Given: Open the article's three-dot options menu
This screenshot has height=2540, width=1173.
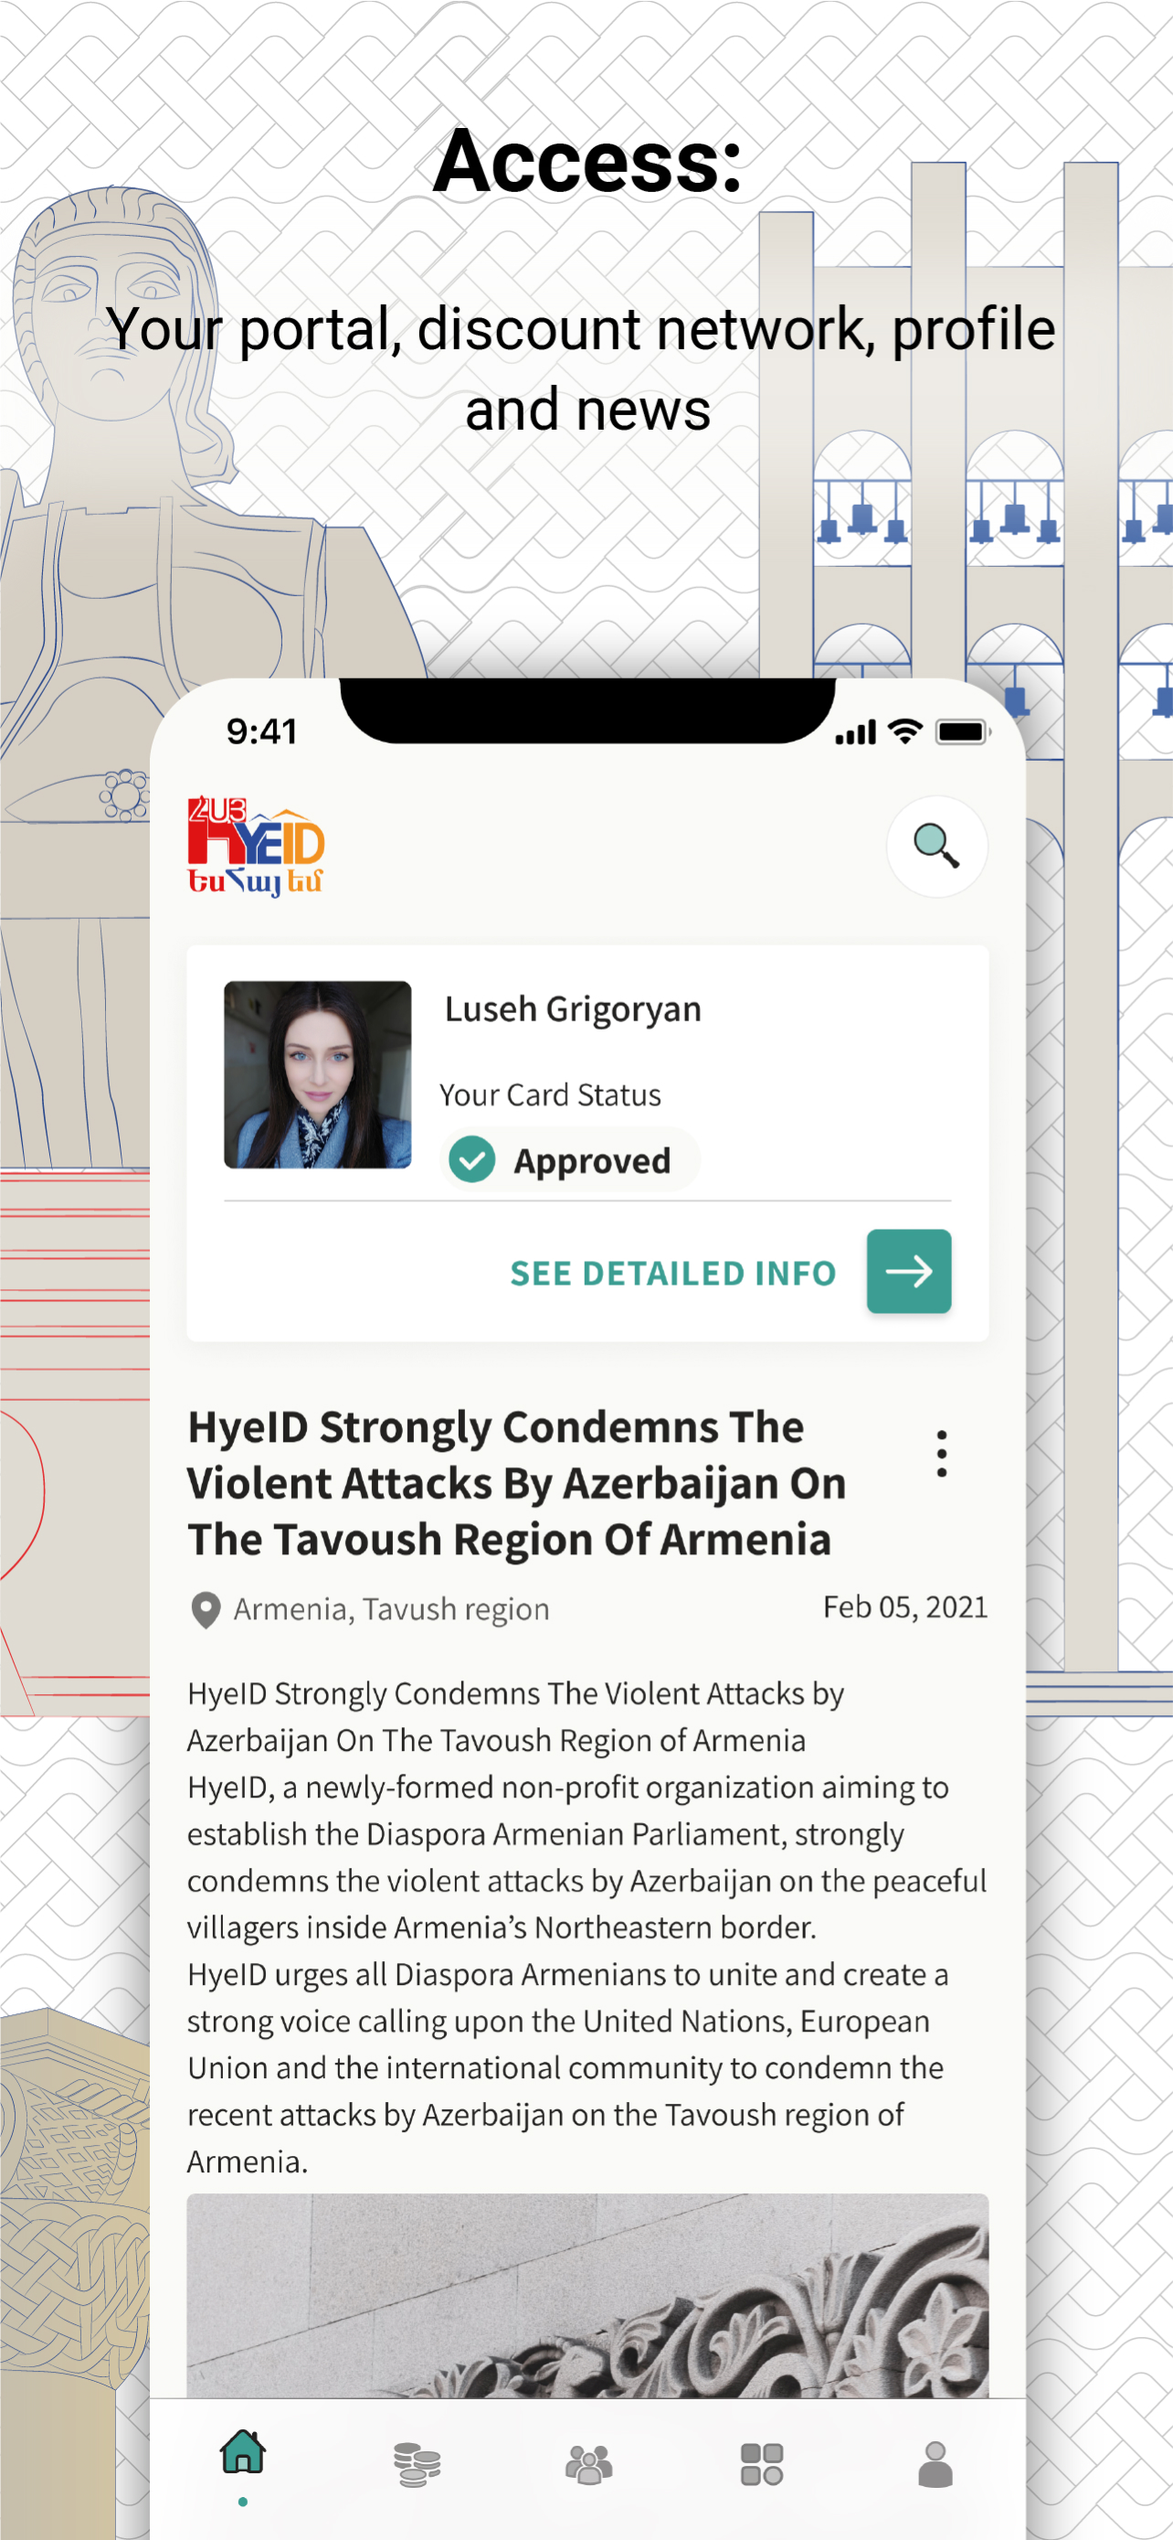Looking at the screenshot, I should [942, 1453].
